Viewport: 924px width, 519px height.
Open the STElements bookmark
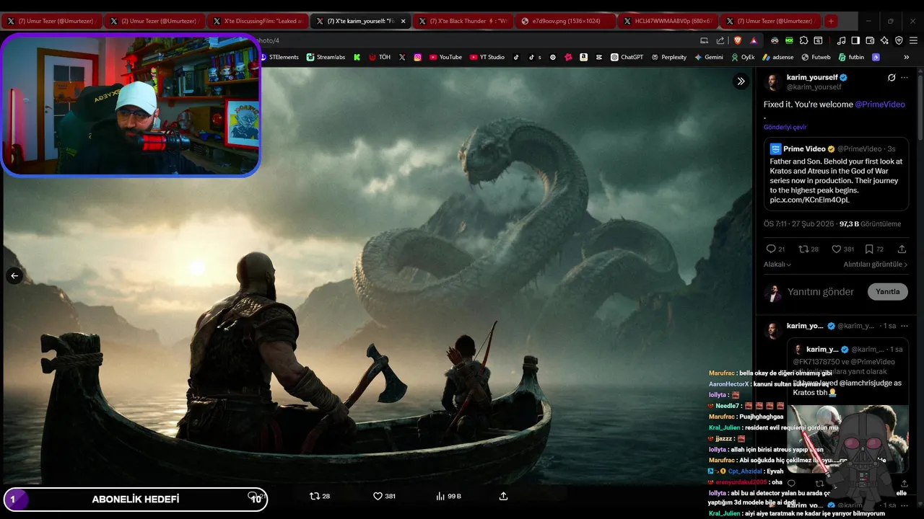coord(279,57)
